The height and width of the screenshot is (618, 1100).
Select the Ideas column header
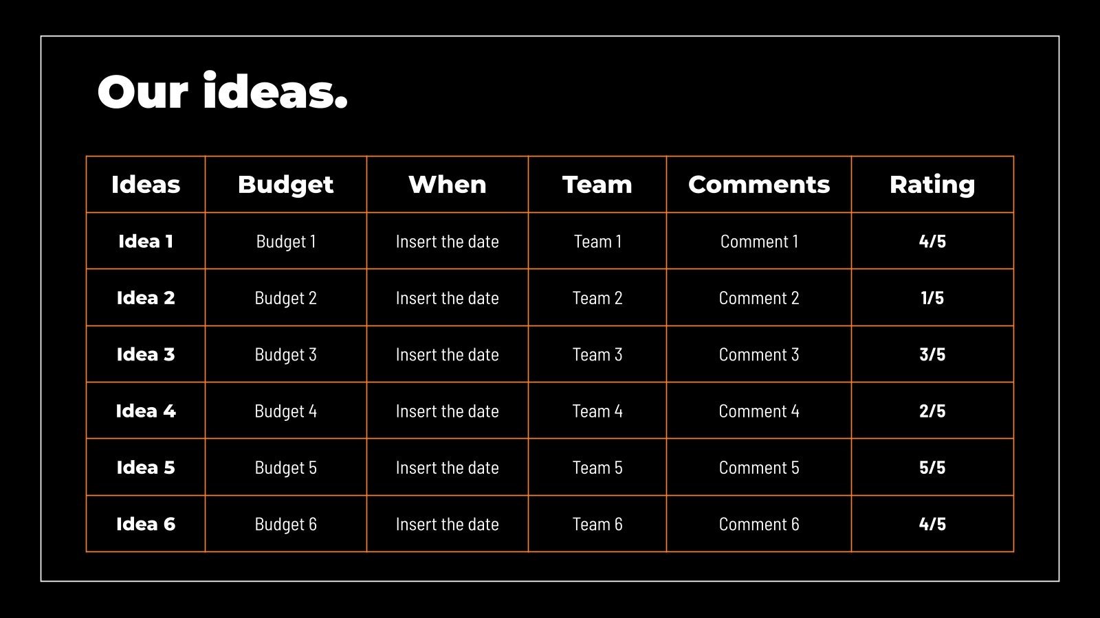tap(146, 184)
